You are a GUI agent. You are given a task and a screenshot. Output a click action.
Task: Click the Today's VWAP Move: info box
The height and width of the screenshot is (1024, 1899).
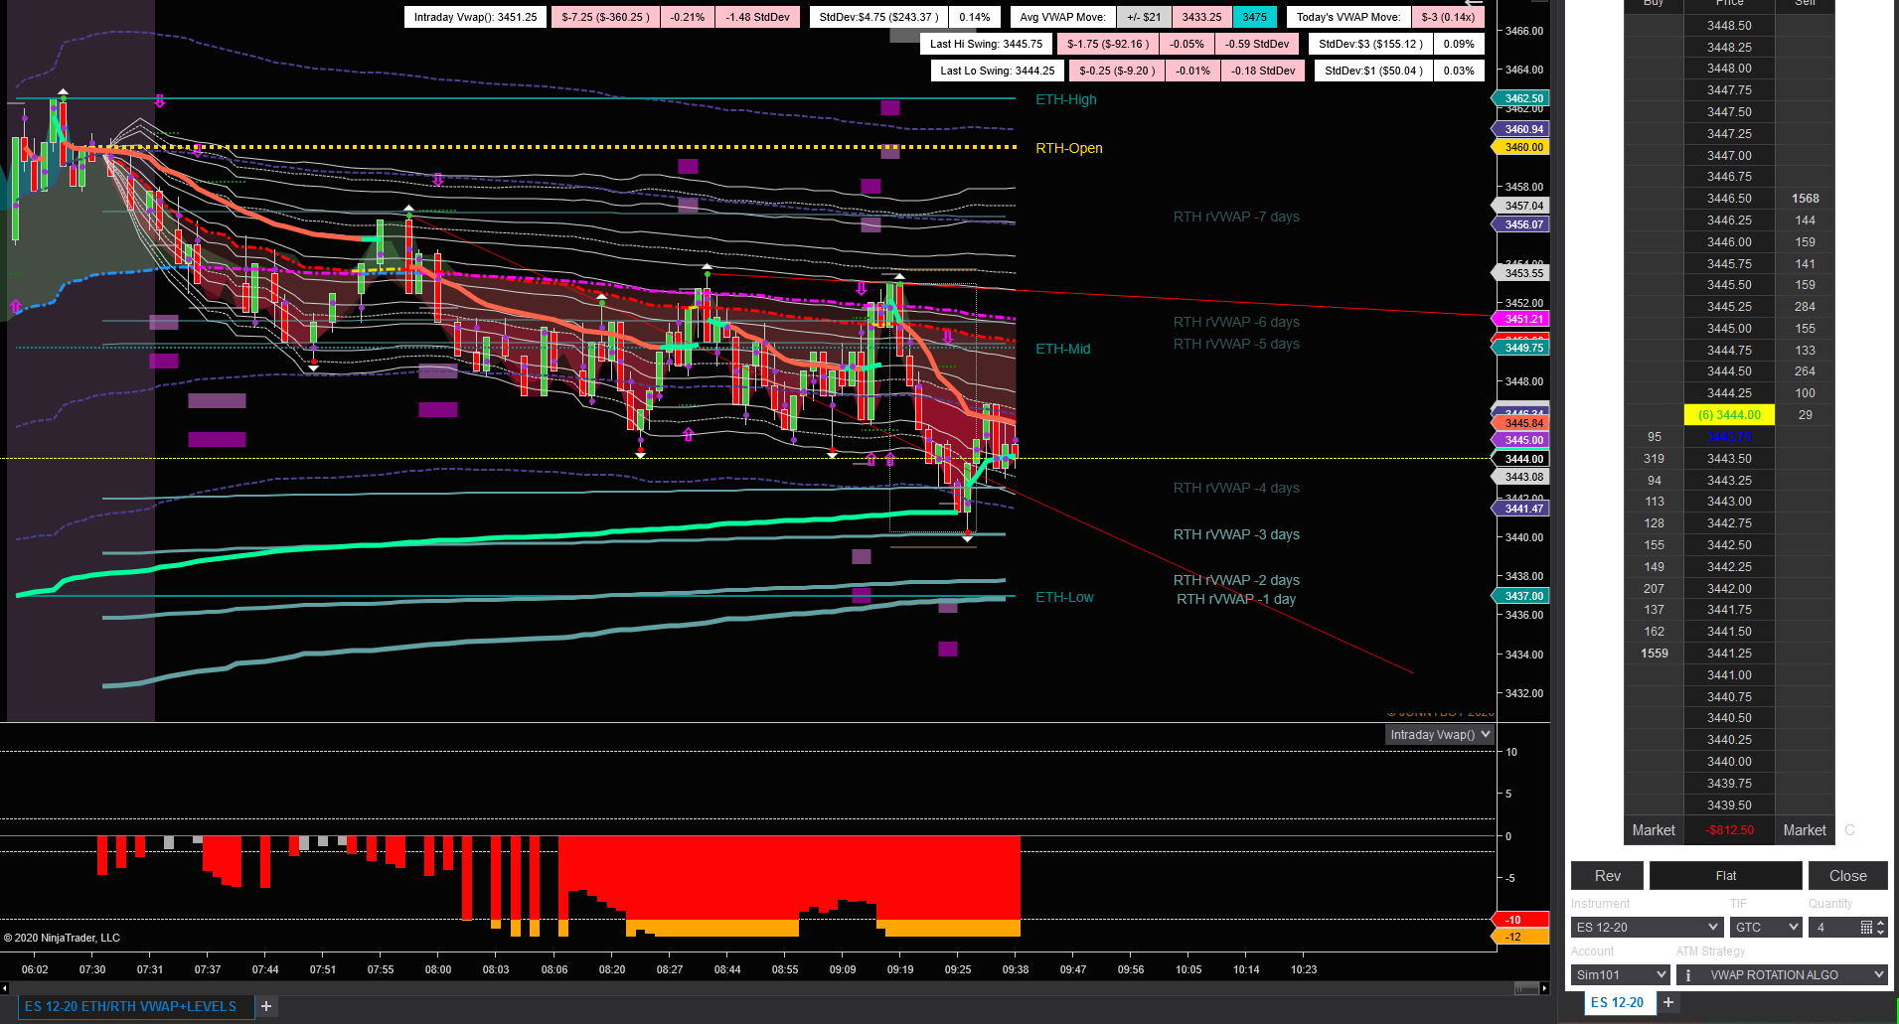[1348, 17]
